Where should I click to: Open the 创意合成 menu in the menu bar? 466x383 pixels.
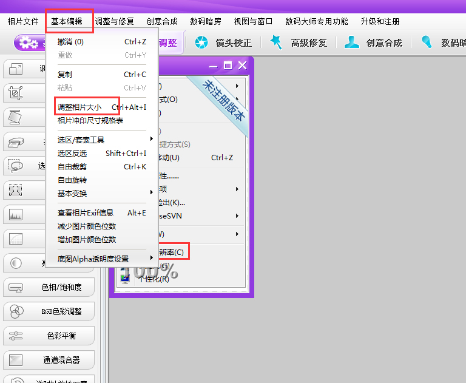162,21
